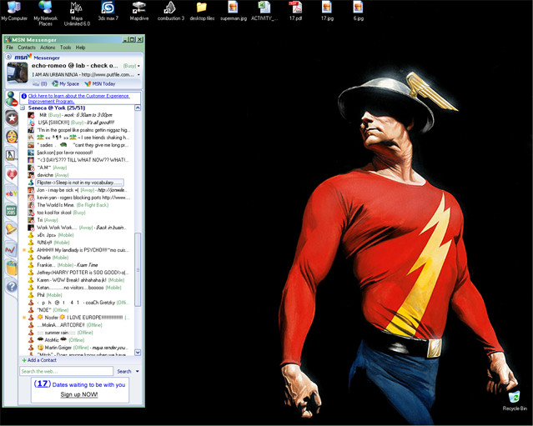Open the question mark help tab

click(12, 287)
